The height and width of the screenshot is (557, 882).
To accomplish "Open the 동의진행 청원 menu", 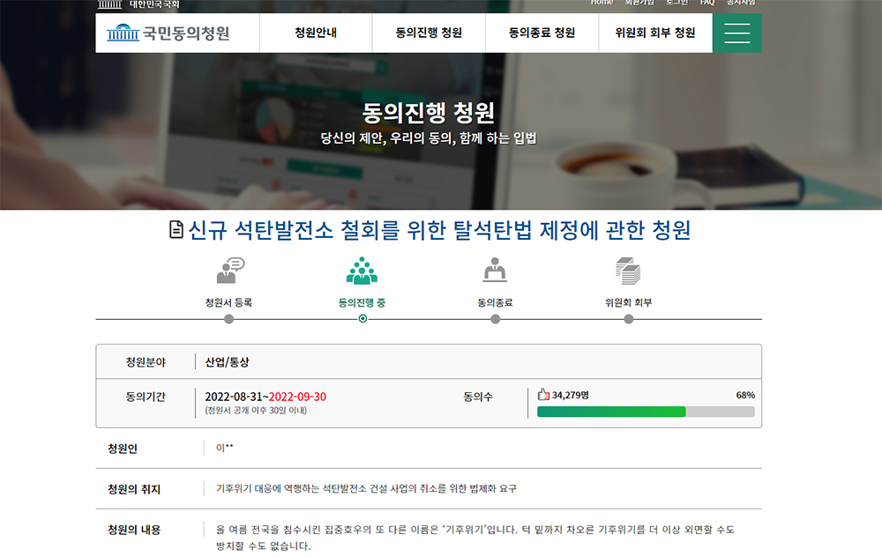I will point(429,33).
